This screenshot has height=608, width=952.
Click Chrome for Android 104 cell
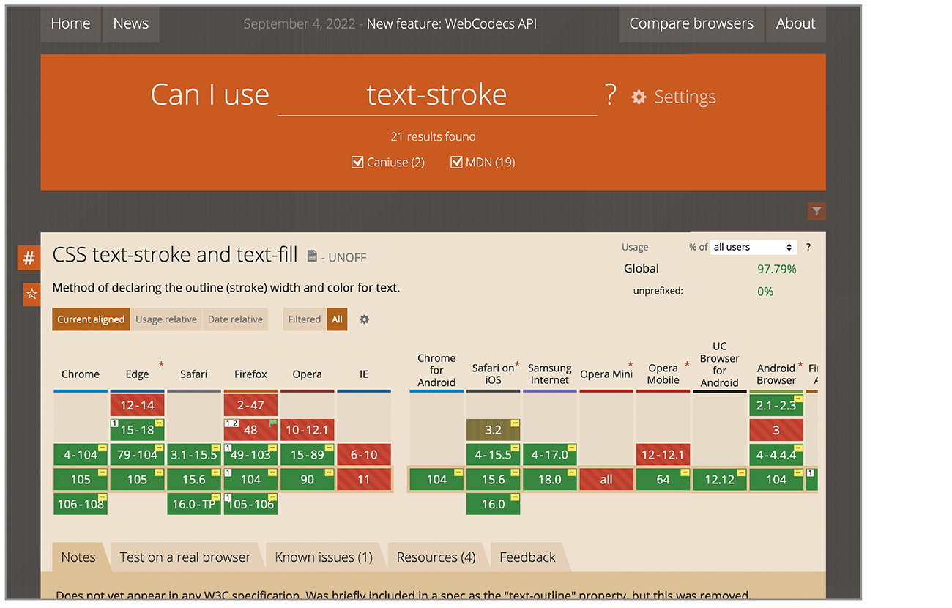click(436, 480)
